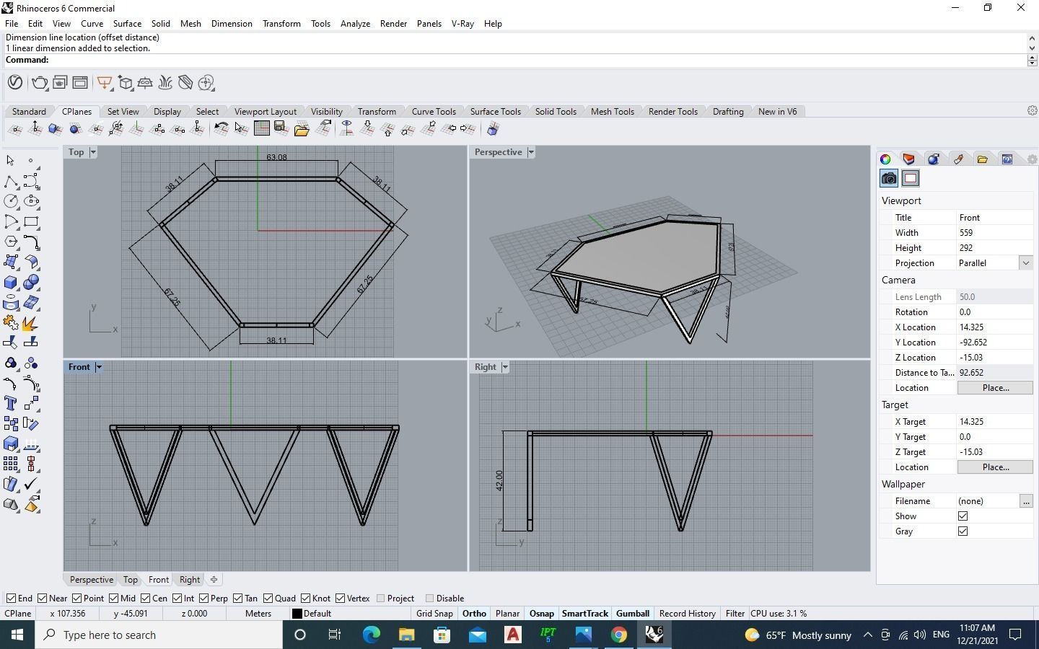Toggle the Near osnap checkbox

coord(43,598)
